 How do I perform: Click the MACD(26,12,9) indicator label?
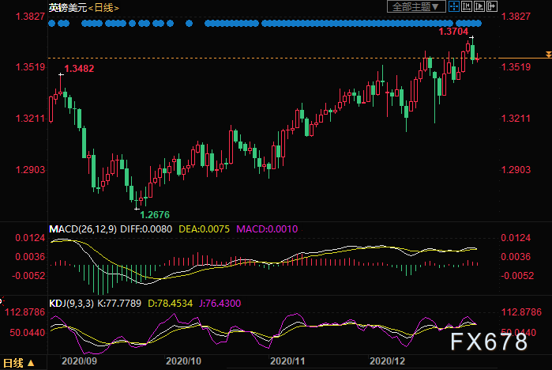pyautogui.click(x=81, y=229)
